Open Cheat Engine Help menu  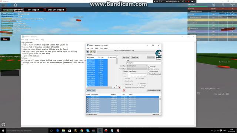[106, 48]
